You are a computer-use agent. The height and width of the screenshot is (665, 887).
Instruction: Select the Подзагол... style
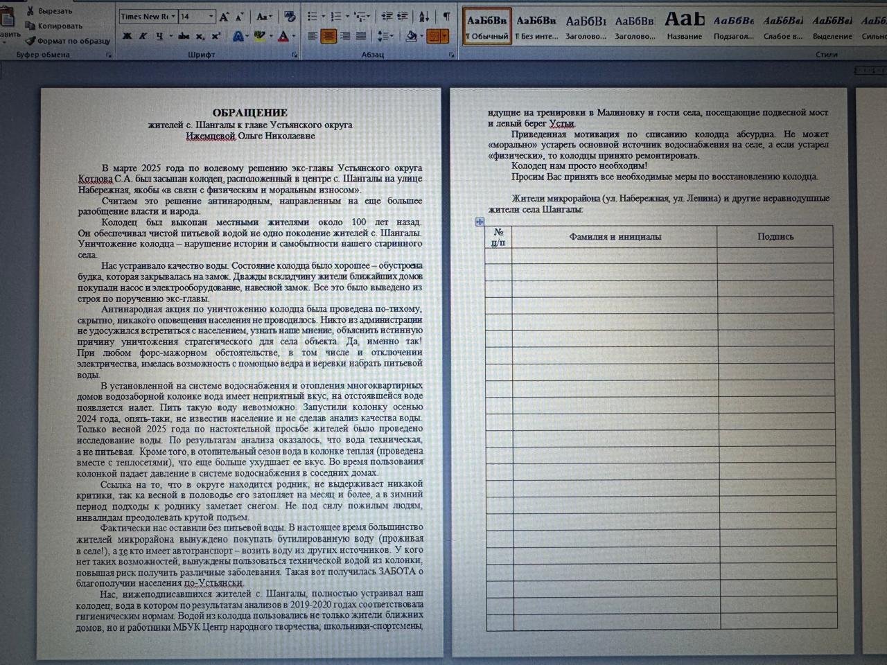click(x=734, y=26)
